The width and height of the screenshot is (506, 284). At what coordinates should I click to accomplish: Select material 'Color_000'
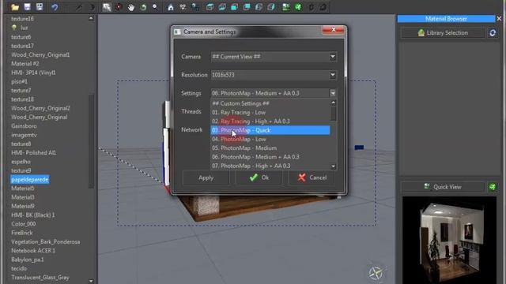[x=23, y=224]
